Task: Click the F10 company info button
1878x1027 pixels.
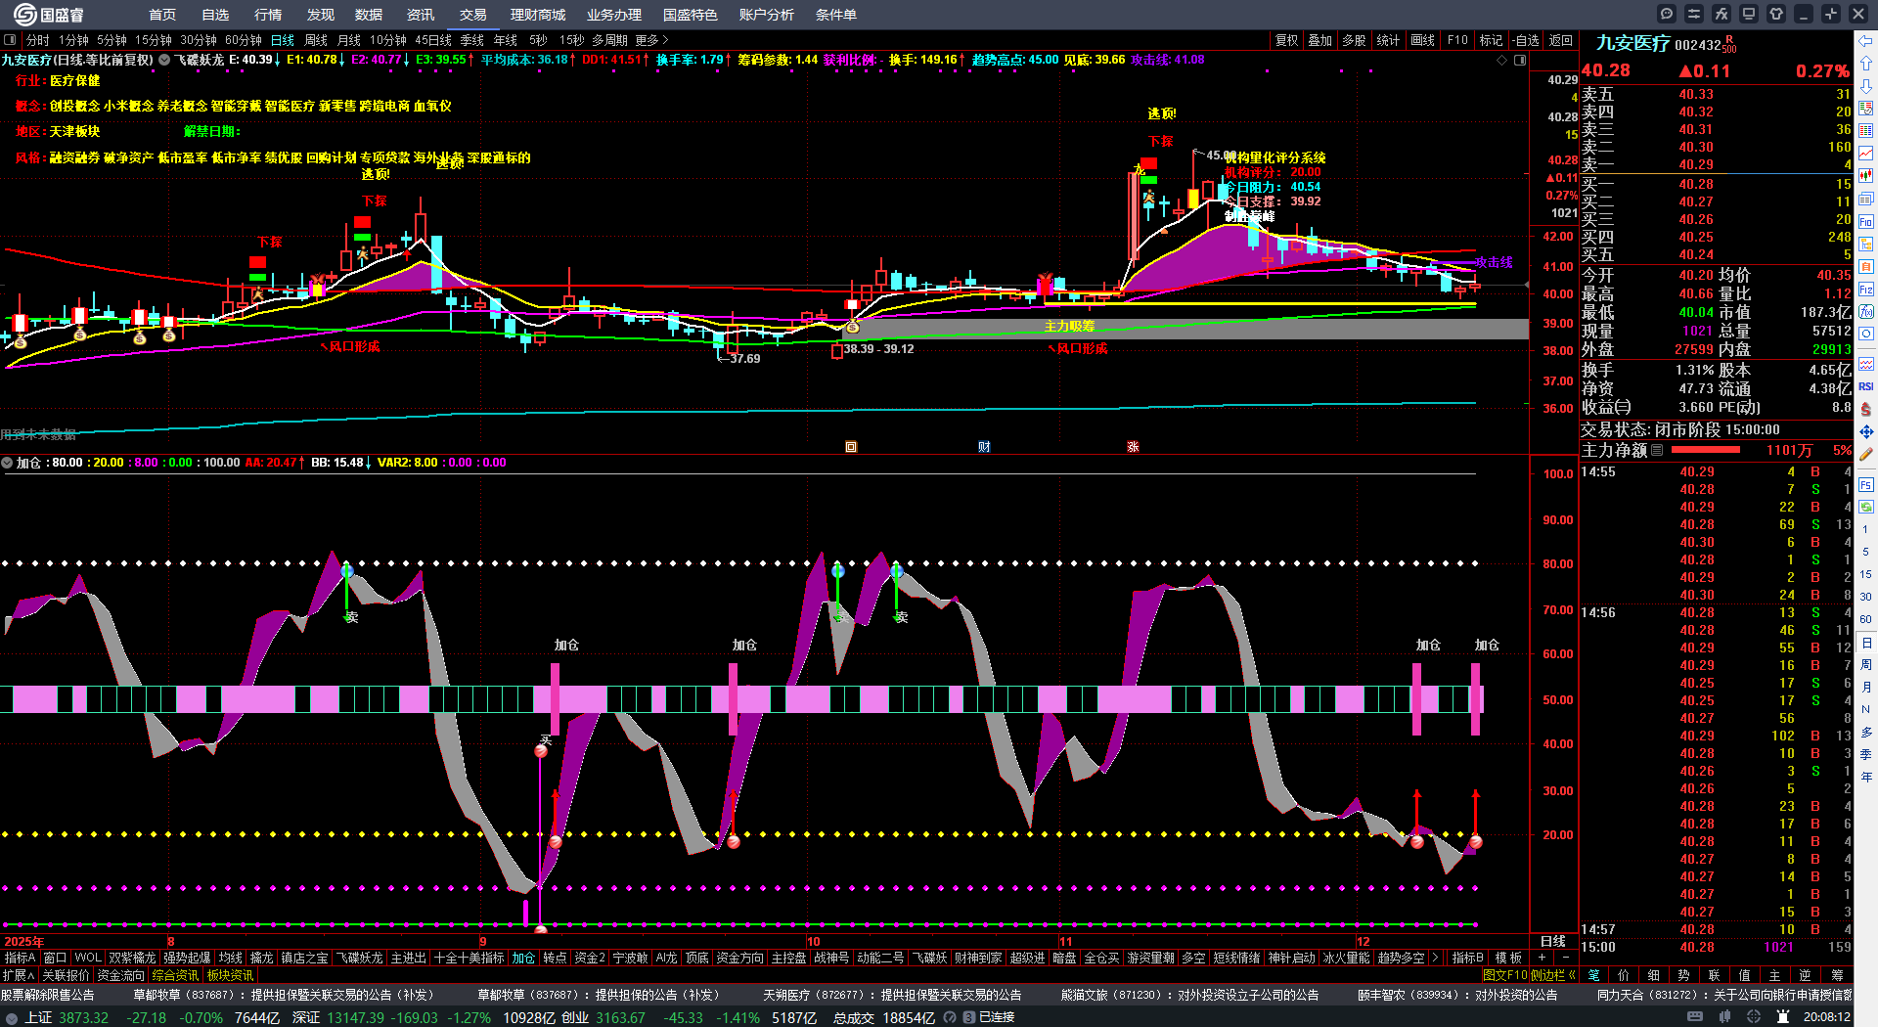Action: (1457, 40)
